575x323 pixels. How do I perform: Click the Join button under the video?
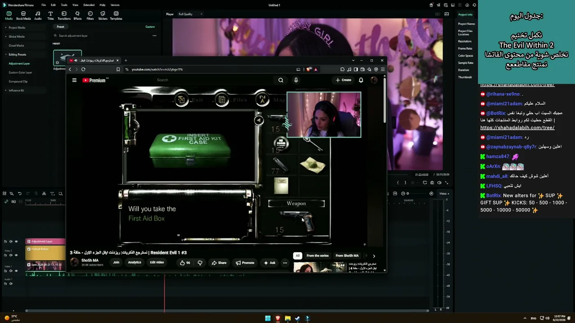click(116, 262)
